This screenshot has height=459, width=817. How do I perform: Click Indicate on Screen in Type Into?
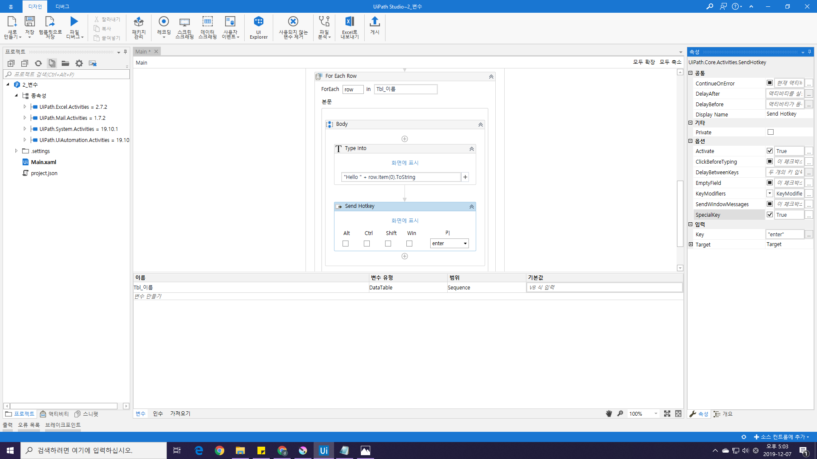pyautogui.click(x=405, y=163)
